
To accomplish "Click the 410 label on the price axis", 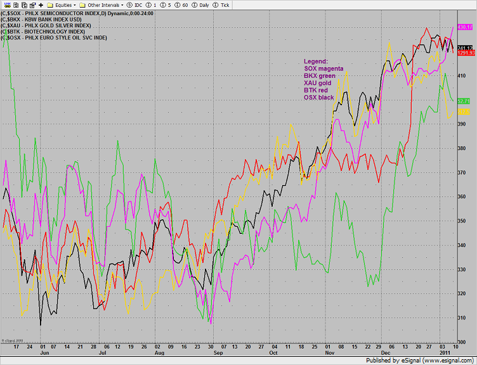I will 462,75.
